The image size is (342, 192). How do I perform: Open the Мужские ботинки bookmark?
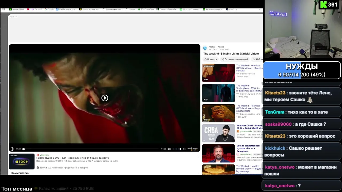pos(189,9)
